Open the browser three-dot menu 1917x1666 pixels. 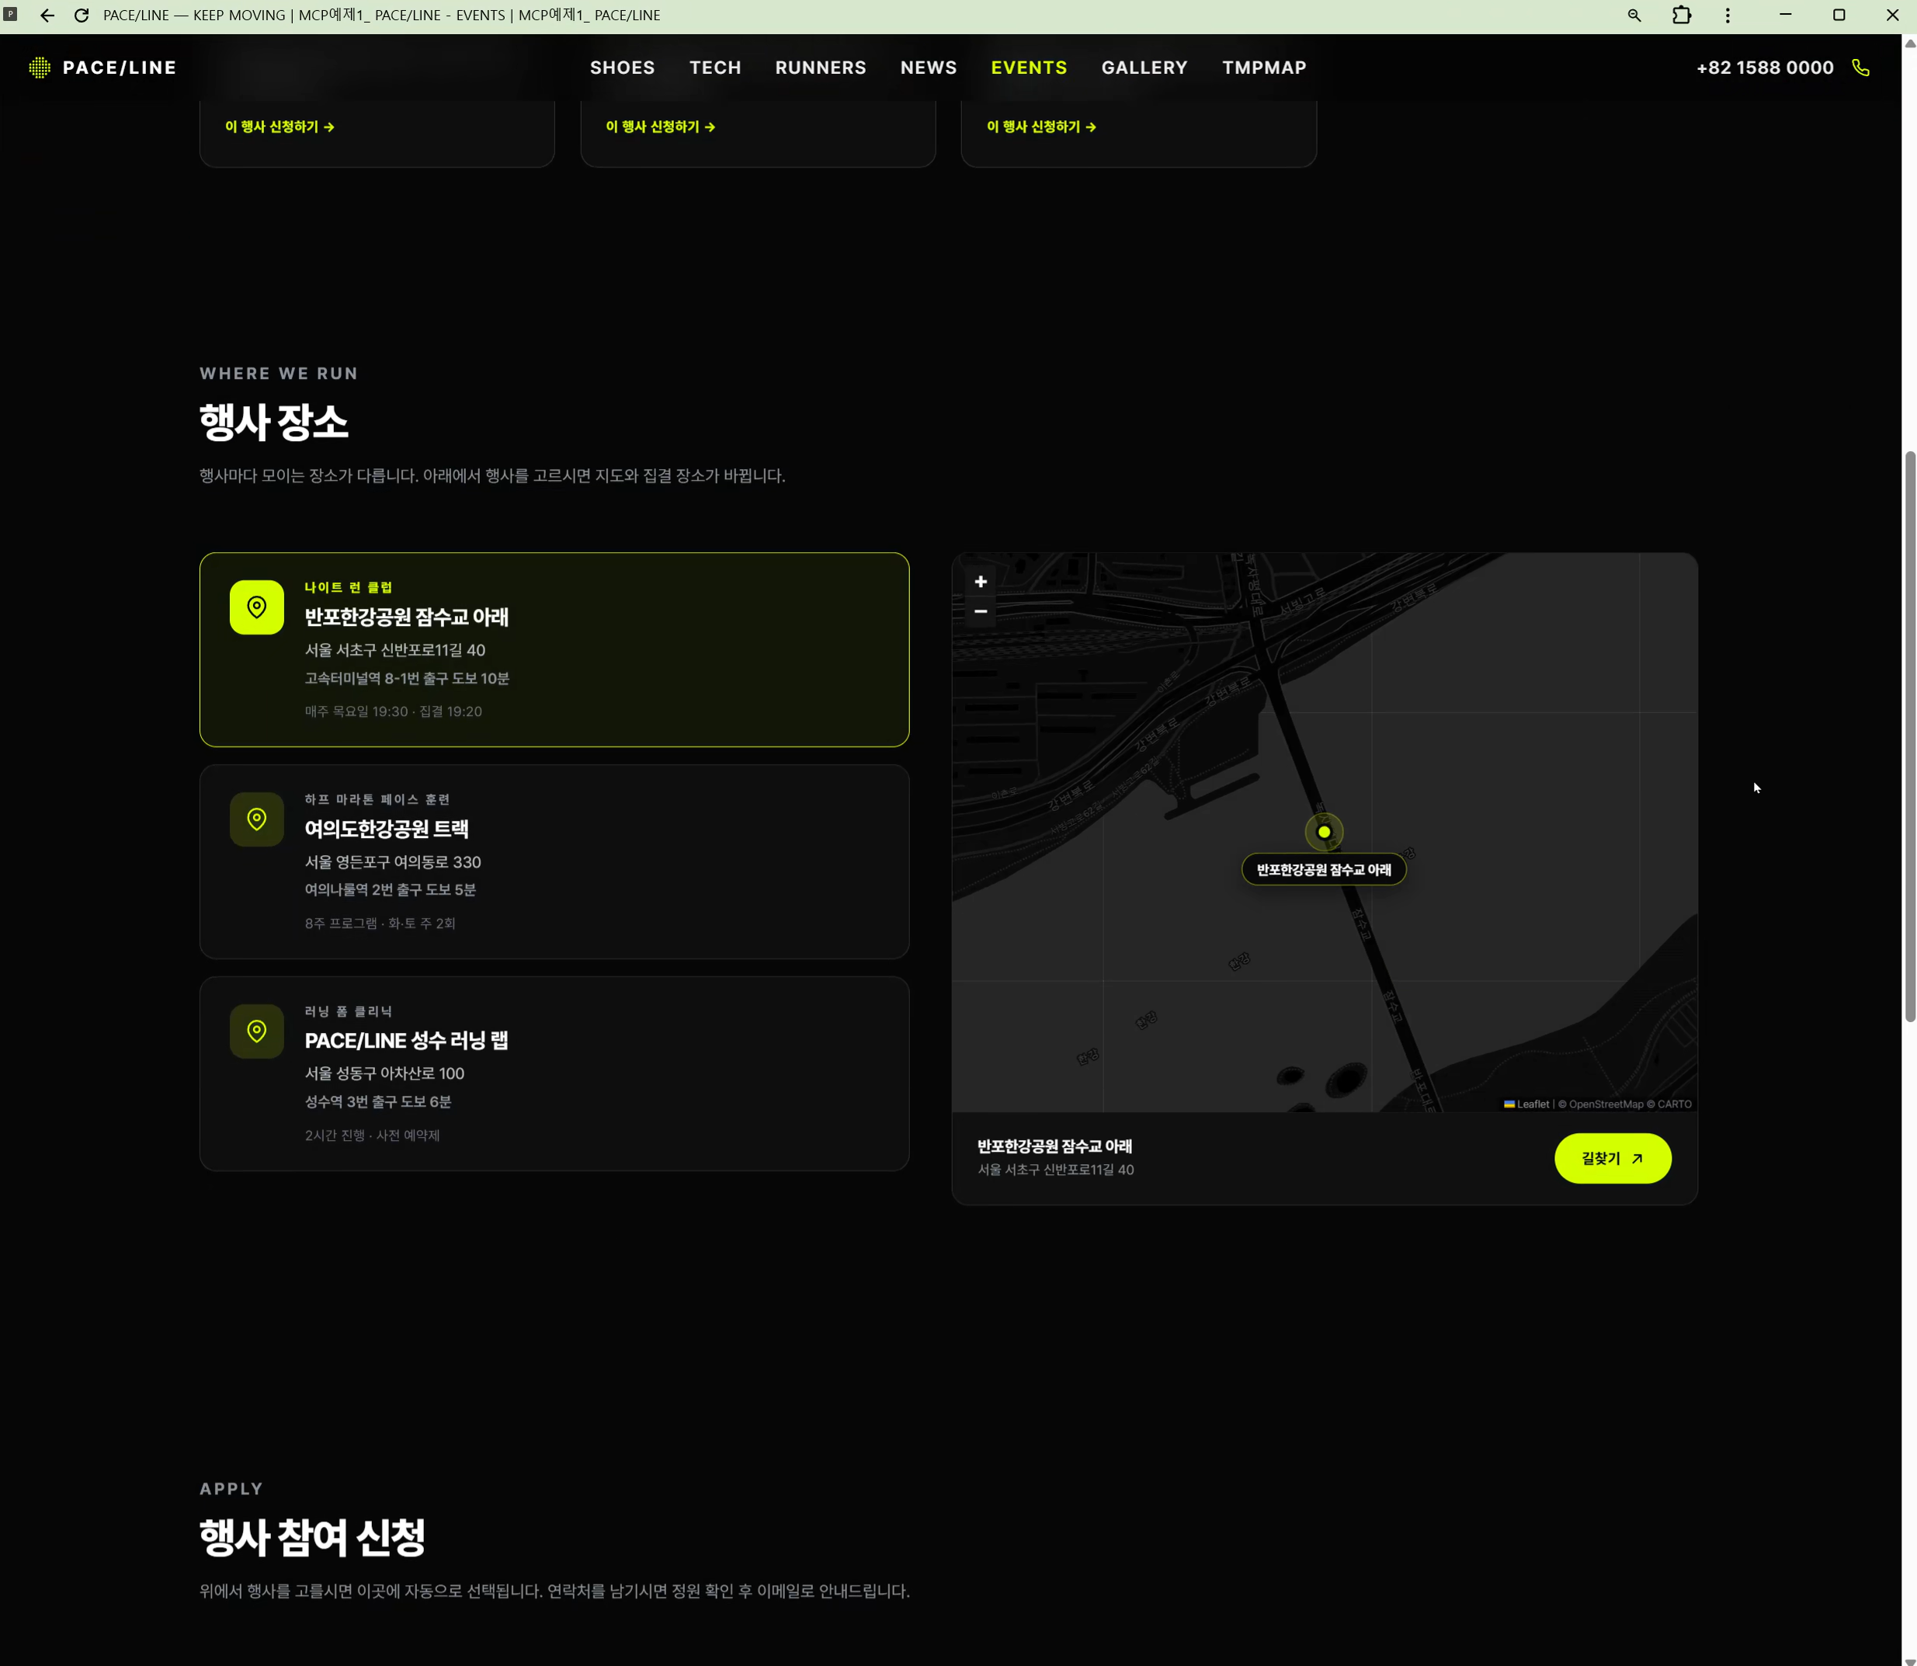[1728, 15]
